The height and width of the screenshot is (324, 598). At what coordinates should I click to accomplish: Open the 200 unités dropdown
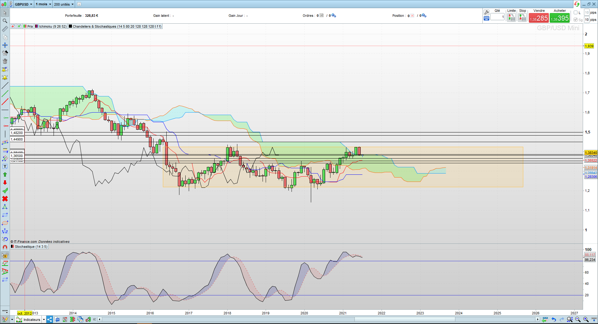(64, 4)
